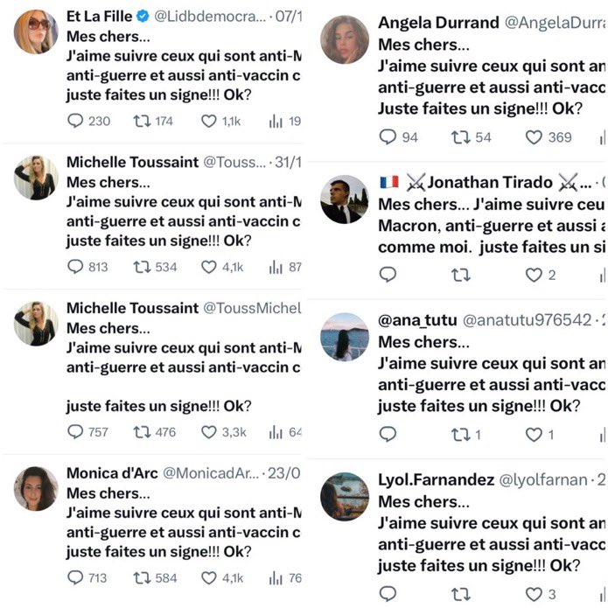Like the Michelle Toussaint tweet with 3,3k likes

(208, 432)
